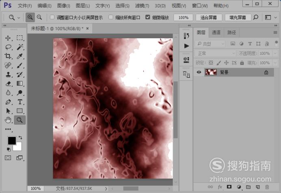Select the Type tool
Screen dimensions: 281x193
[x=20, y=102]
